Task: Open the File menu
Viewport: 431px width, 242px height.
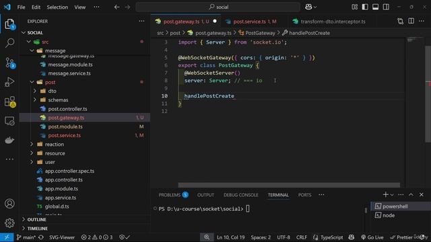Action: pos(21,7)
